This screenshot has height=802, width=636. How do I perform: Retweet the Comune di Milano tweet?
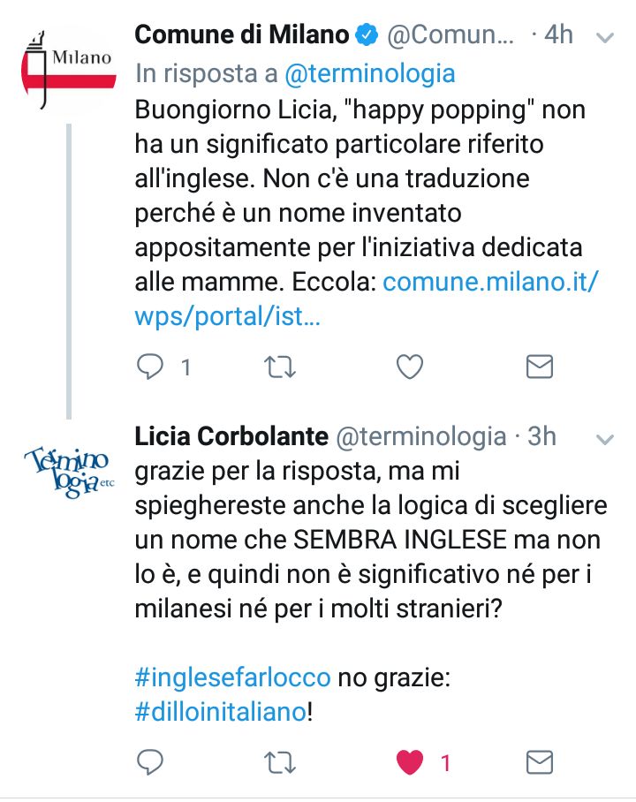(x=281, y=367)
